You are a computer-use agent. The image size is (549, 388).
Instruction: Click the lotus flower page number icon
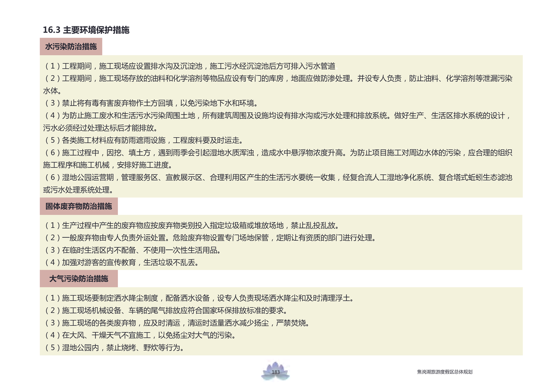(275, 371)
